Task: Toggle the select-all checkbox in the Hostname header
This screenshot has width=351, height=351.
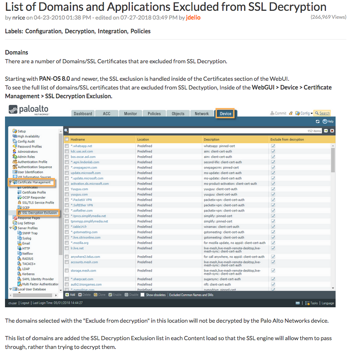Action: (x=67, y=139)
